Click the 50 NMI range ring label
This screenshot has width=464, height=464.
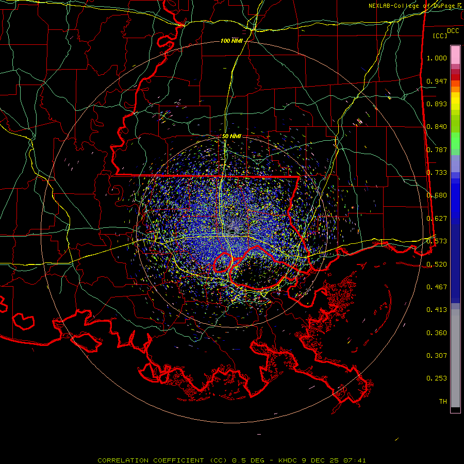(x=231, y=136)
